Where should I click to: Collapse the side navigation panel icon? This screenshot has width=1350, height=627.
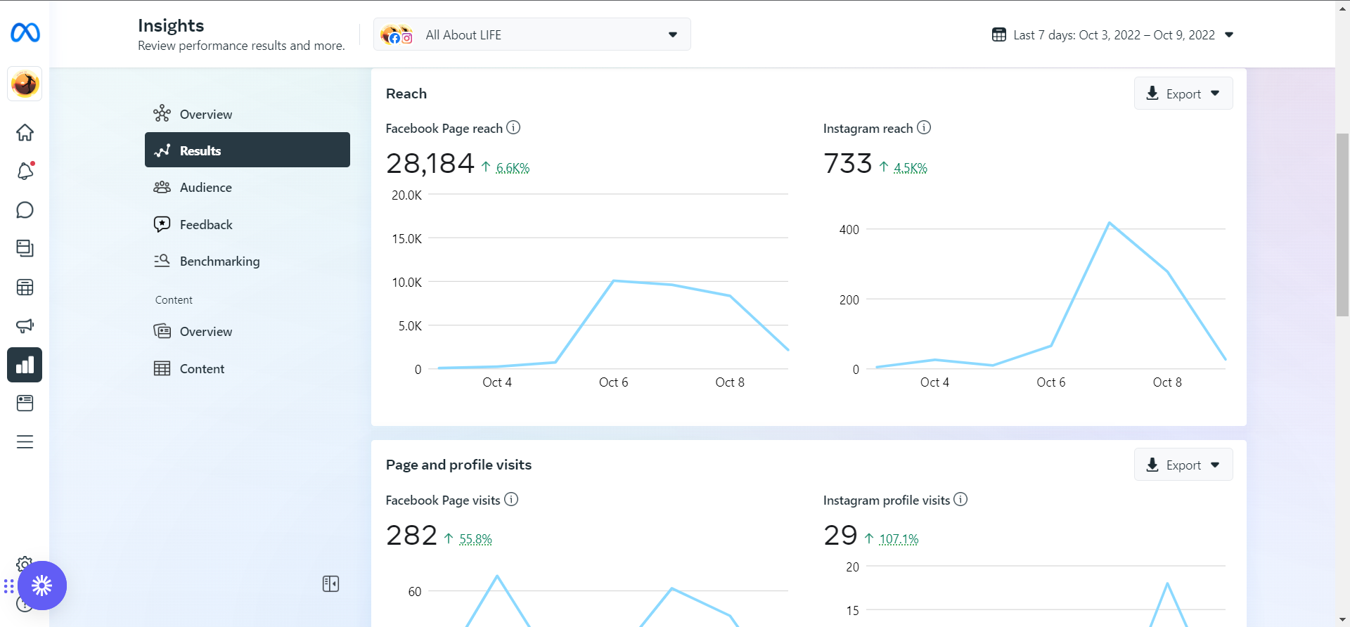330,583
